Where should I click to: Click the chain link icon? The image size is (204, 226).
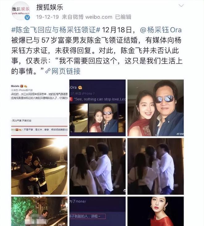click(x=48, y=71)
